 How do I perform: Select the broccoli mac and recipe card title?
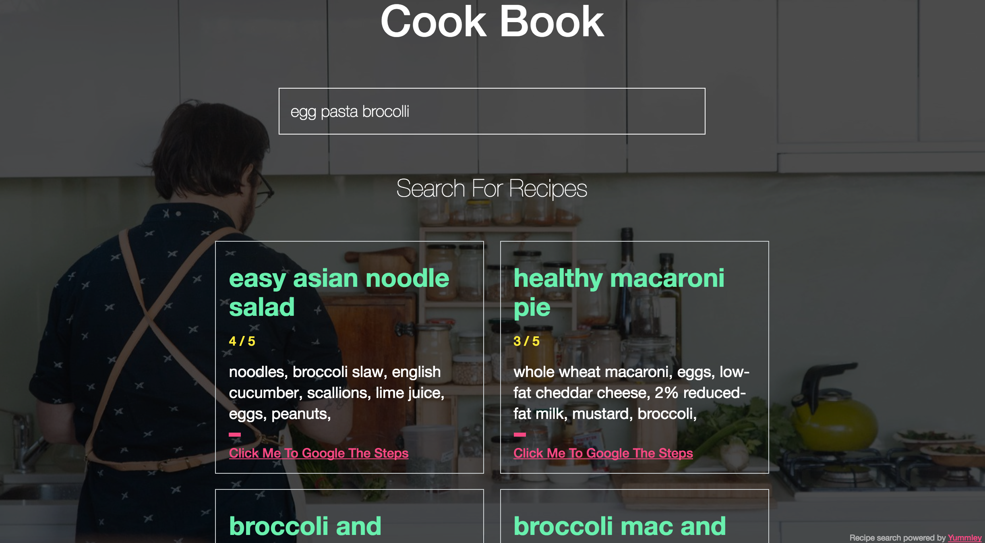[620, 526]
